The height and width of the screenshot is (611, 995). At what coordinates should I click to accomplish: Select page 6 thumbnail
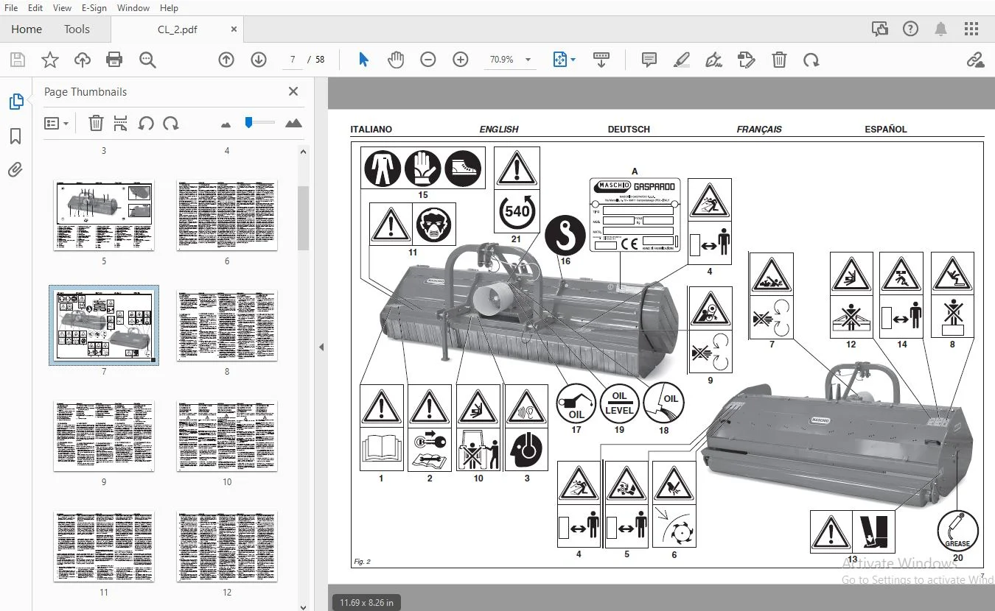tap(227, 216)
